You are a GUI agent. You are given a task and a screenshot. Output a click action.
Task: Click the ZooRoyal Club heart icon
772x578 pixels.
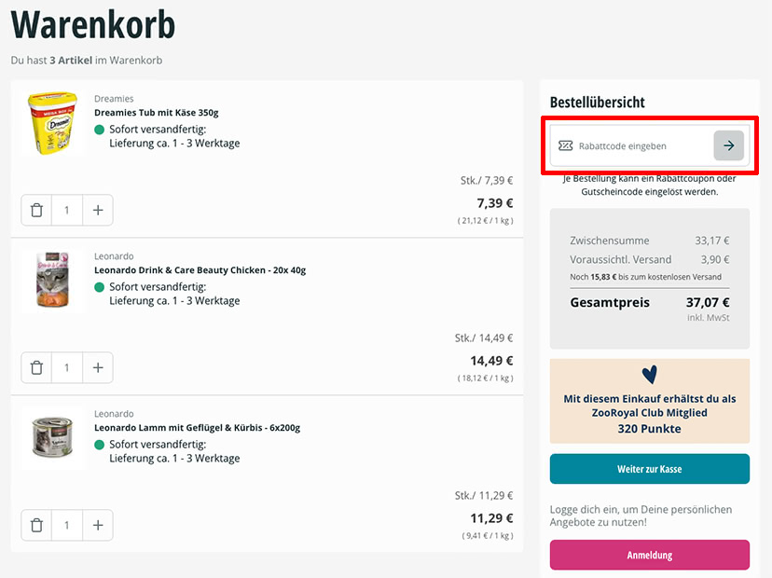coord(650,375)
